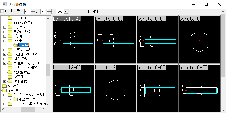Select the SP-GGU folder
This screenshot has height=113, width=226.
[19, 18]
